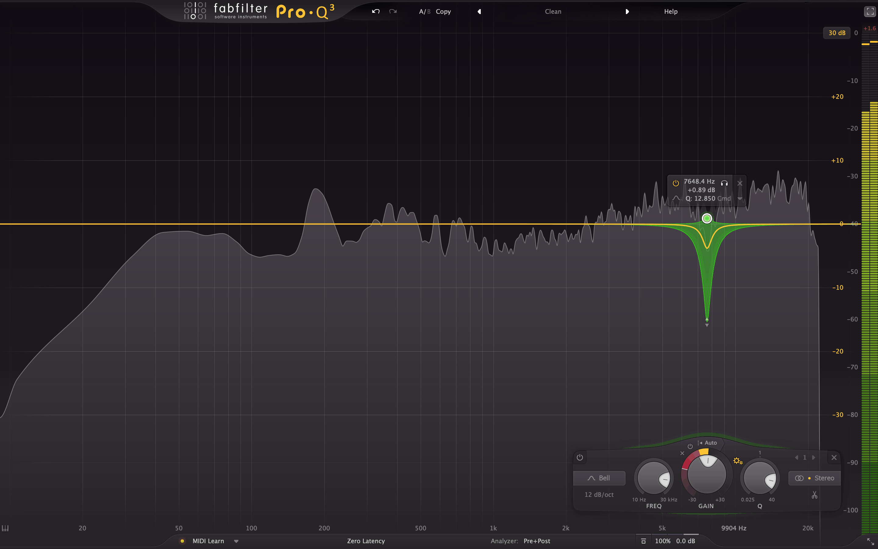This screenshot has height=549, width=878.
Task: Click the Q knob
Action: 760,478
